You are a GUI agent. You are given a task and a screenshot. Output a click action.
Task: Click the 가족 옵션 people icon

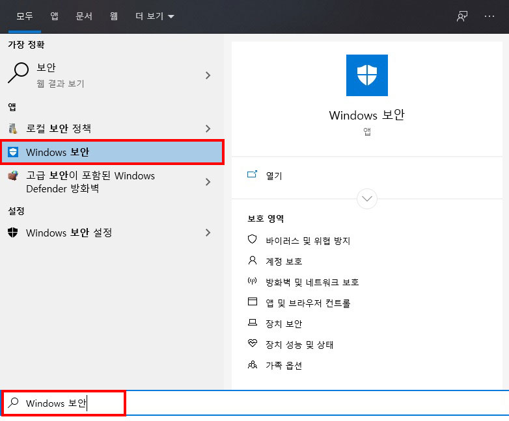click(x=253, y=364)
